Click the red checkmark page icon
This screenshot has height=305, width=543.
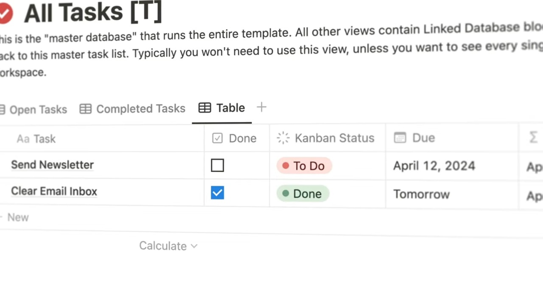(x=4, y=14)
